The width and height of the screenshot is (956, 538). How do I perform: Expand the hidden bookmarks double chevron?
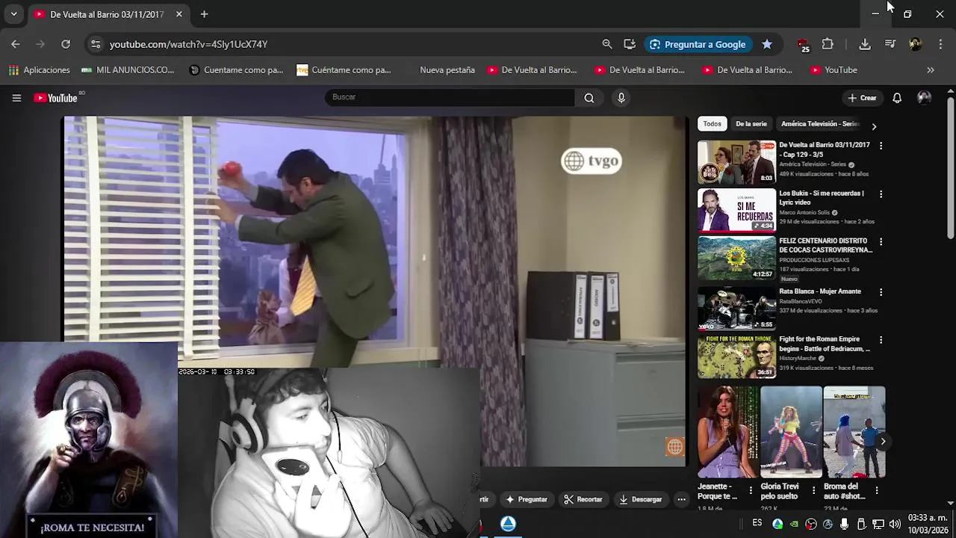[931, 70]
